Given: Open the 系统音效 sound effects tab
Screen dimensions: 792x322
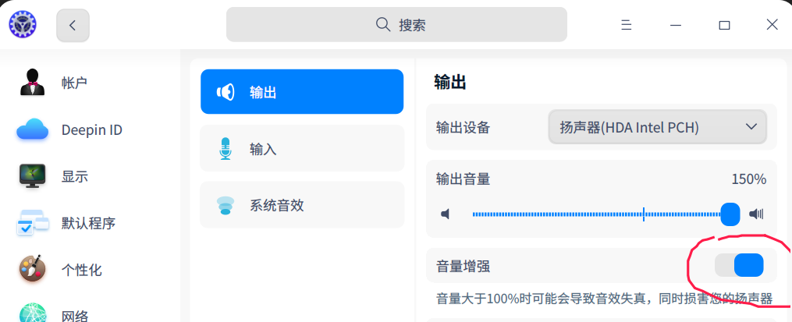Looking at the screenshot, I should coord(302,206).
